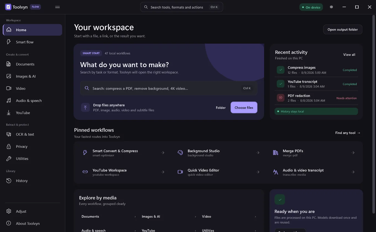
Task: Click the Quick Video Editor camera icon
Action: point(180,172)
